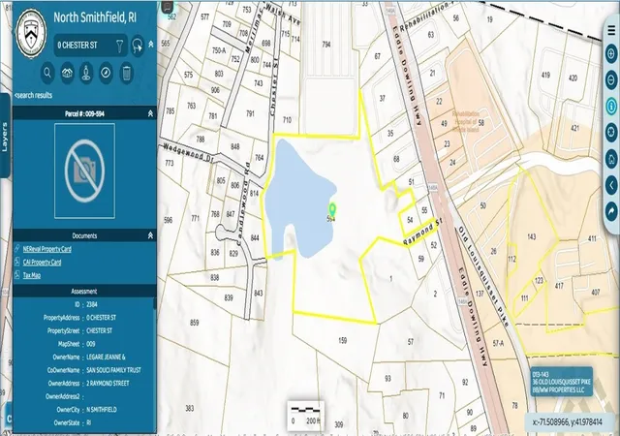Click the compass measure icon
Image resolution: width=620 pixels, height=436 pixels.
click(106, 74)
